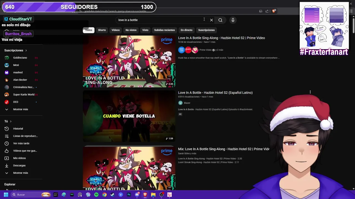This screenshot has width=355, height=199.
Task: Click the Explorar section heading
Action: (10, 184)
